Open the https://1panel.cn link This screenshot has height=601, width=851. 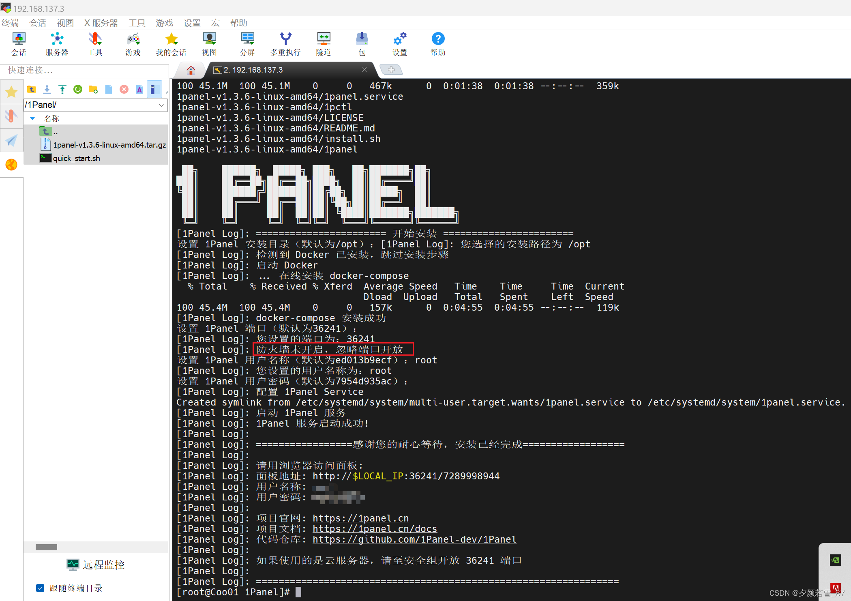(x=360, y=518)
